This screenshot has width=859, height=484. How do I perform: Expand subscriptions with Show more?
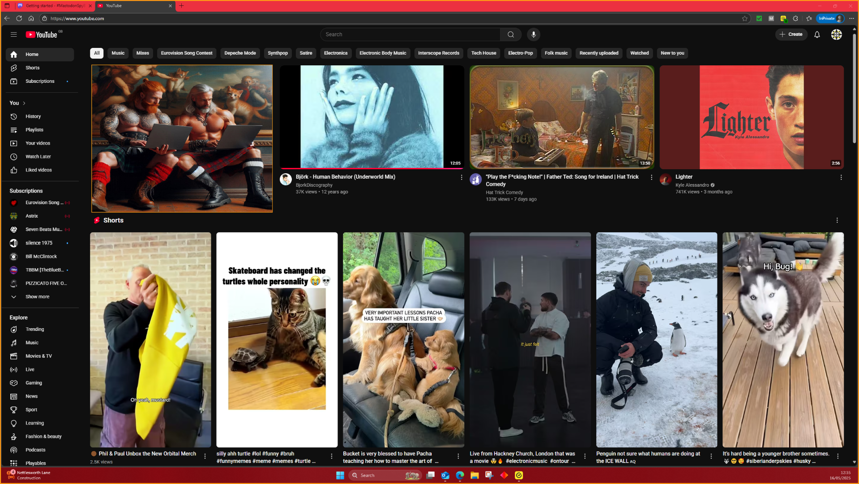pos(37,297)
